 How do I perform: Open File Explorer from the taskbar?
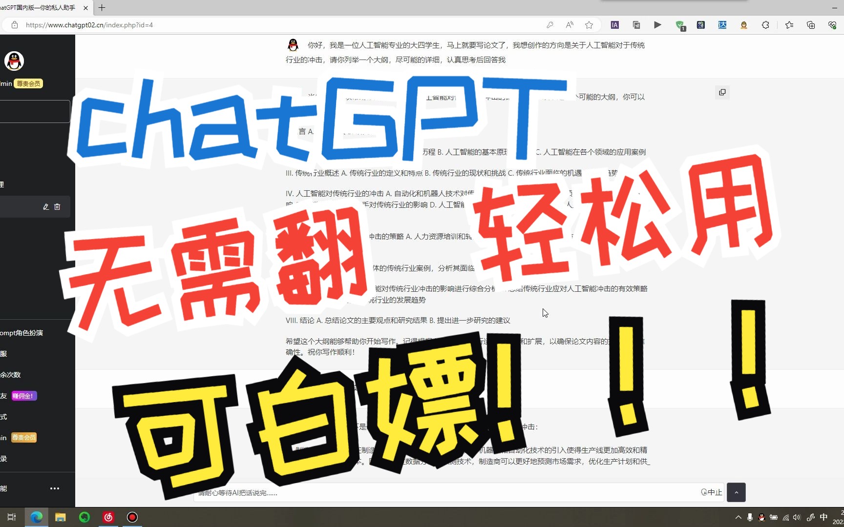[60, 517]
